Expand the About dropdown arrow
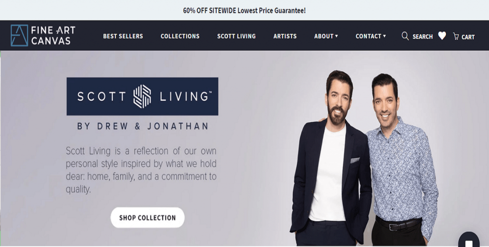Screen dimensions: 489x247 [x=337, y=36]
